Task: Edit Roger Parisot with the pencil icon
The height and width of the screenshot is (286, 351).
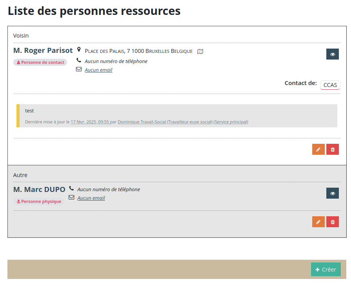Action: click(318, 149)
